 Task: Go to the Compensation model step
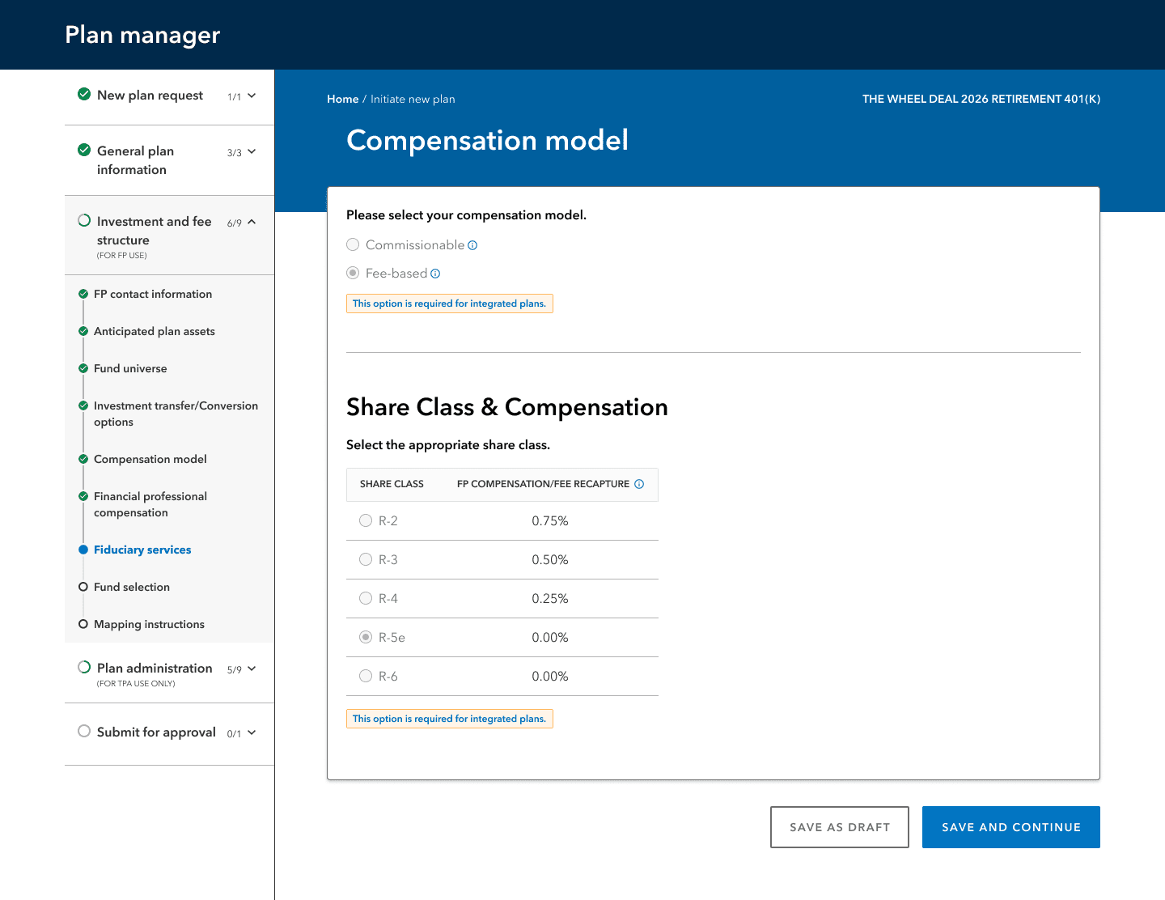[150, 459]
